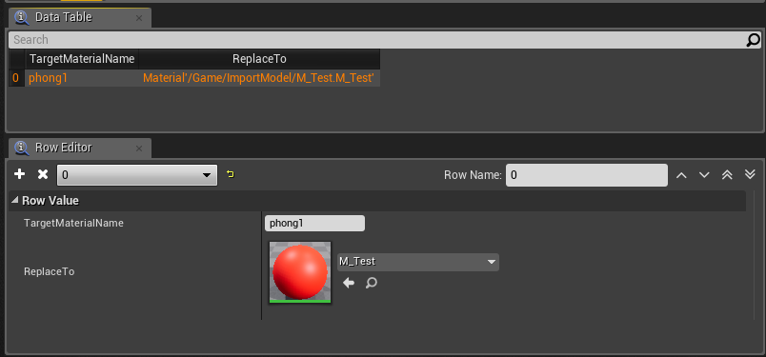The image size is (766, 357).
Task: Click the TargetMaterialName property label
Action: point(73,223)
